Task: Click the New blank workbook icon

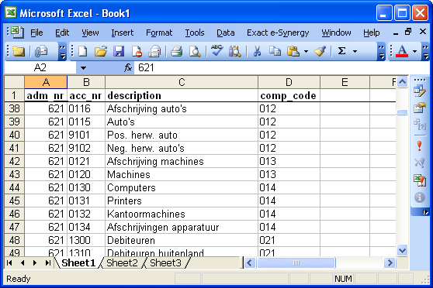Action: pos(83,51)
